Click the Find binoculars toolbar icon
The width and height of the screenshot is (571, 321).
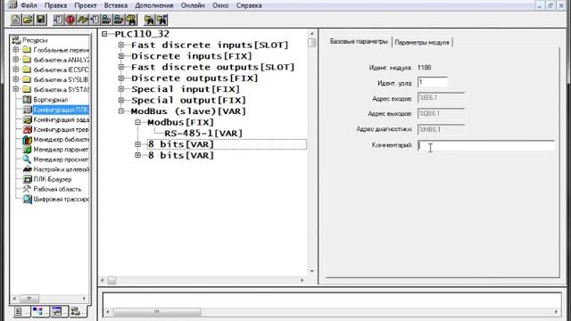(149, 20)
